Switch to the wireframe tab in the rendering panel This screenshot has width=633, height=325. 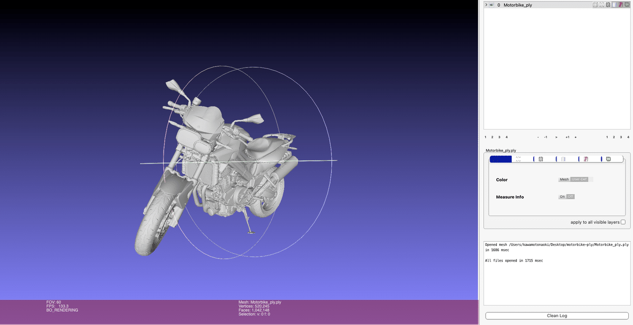coord(541,158)
